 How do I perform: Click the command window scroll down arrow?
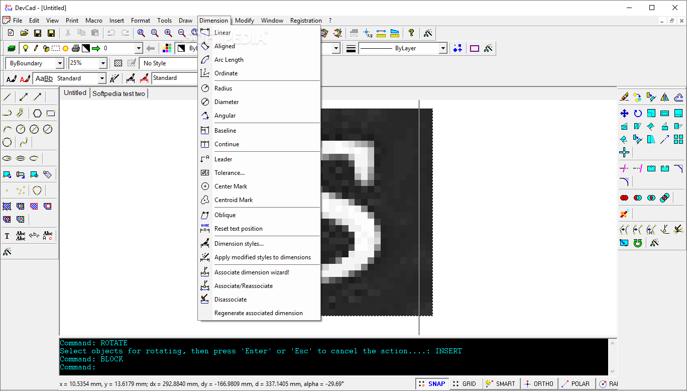pyautogui.click(x=612, y=372)
